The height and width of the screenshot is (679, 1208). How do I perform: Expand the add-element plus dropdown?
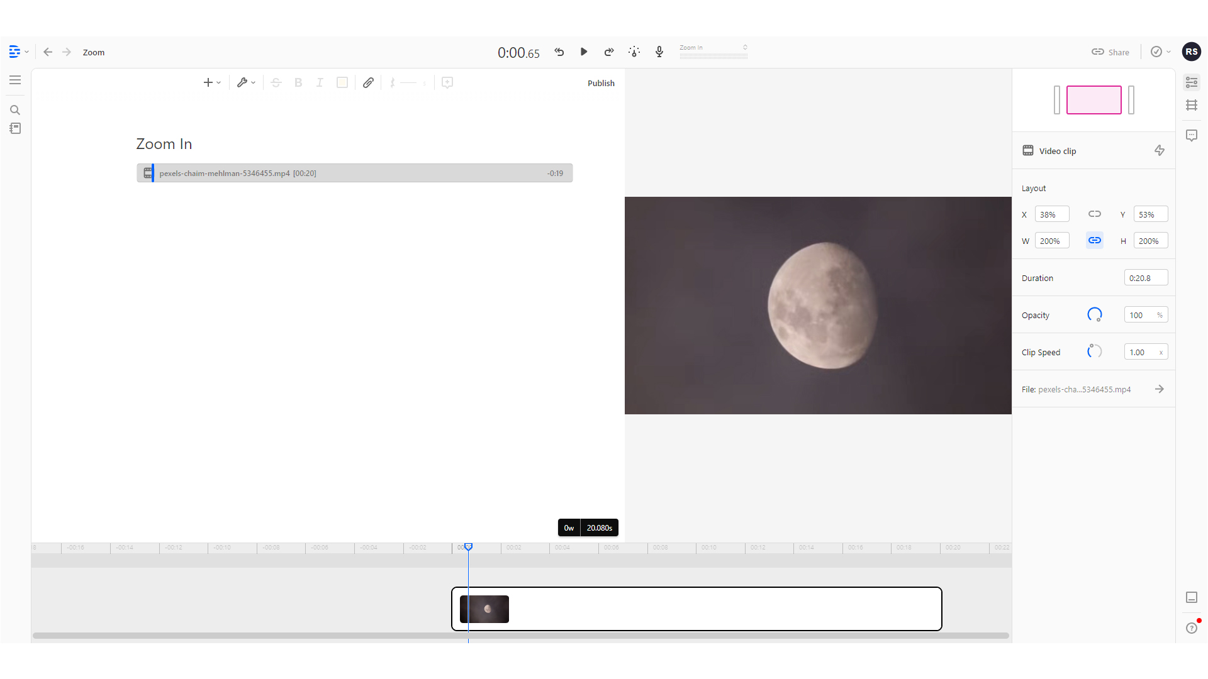(212, 82)
